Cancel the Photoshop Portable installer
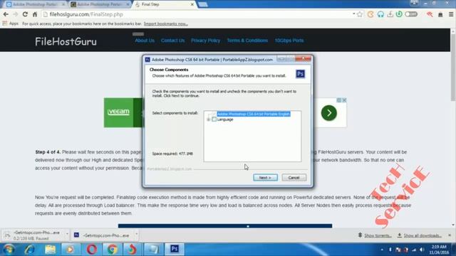The width and height of the screenshot is (456, 256). coord(294,177)
